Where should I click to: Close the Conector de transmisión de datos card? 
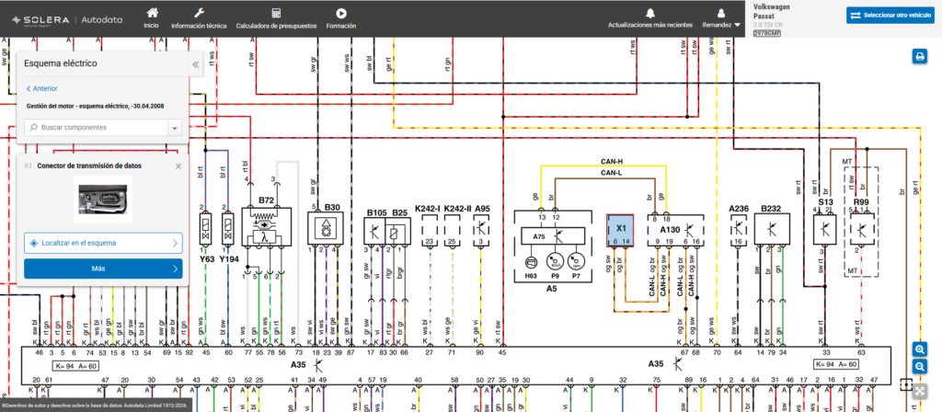178,166
